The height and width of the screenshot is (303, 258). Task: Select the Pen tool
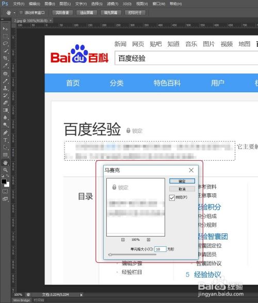5,133
